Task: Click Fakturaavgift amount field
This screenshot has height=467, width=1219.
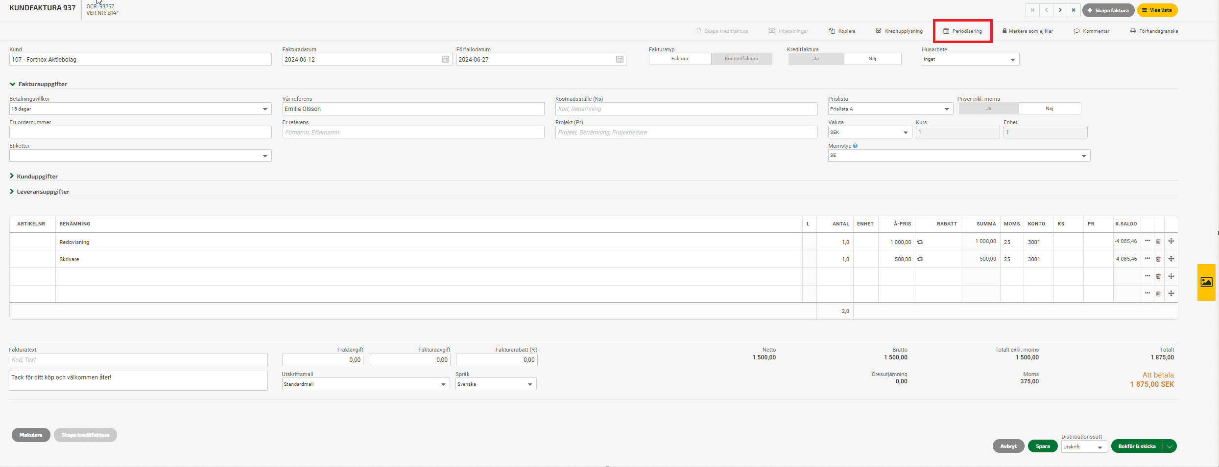Action: (x=409, y=359)
